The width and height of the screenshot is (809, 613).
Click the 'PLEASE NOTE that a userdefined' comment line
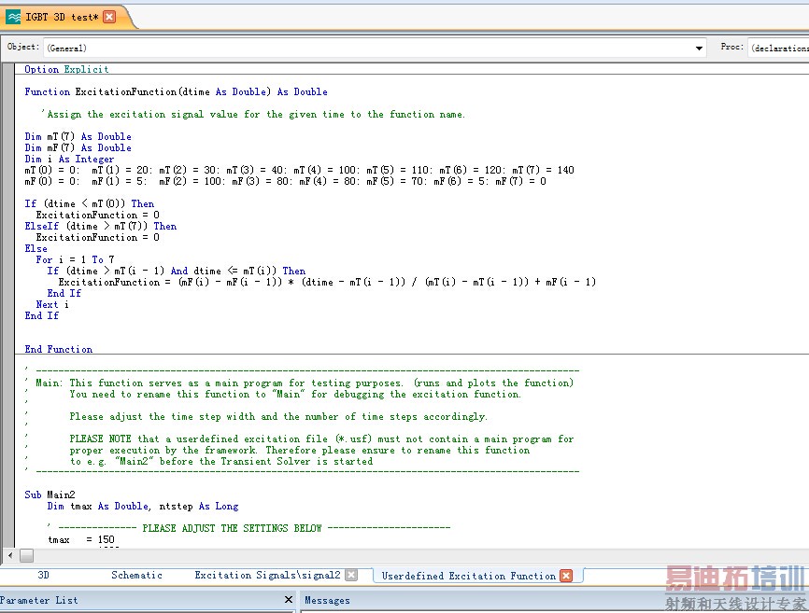coord(321,439)
